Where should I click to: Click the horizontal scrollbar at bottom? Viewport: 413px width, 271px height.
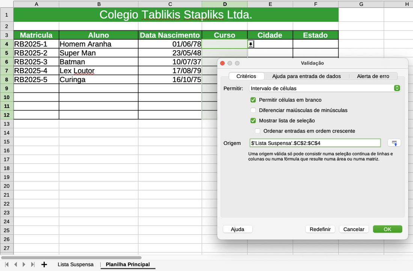(x=71, y=257)
